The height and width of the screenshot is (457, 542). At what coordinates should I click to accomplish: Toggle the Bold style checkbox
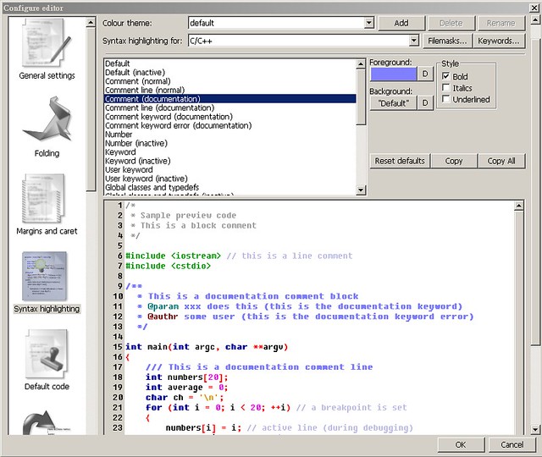[x=446, y=76]
